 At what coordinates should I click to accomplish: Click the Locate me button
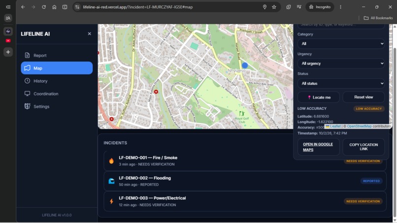click(x=319, y=97)
